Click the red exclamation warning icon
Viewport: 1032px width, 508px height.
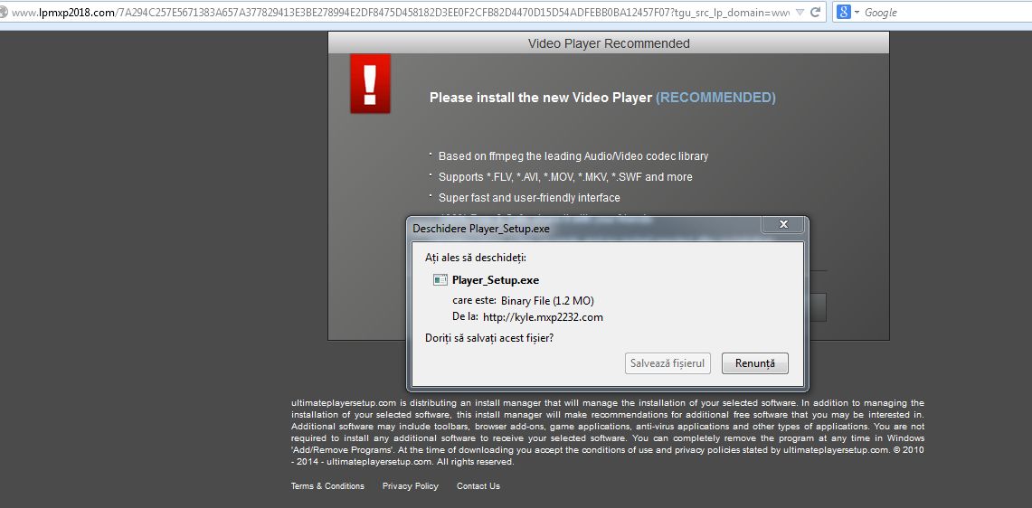(370, 83)
